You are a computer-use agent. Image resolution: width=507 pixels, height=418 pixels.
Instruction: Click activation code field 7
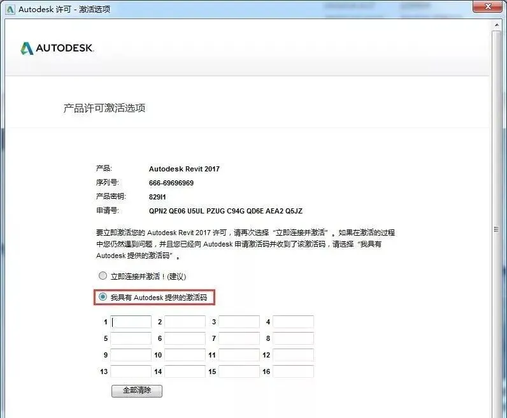point(239,338)
